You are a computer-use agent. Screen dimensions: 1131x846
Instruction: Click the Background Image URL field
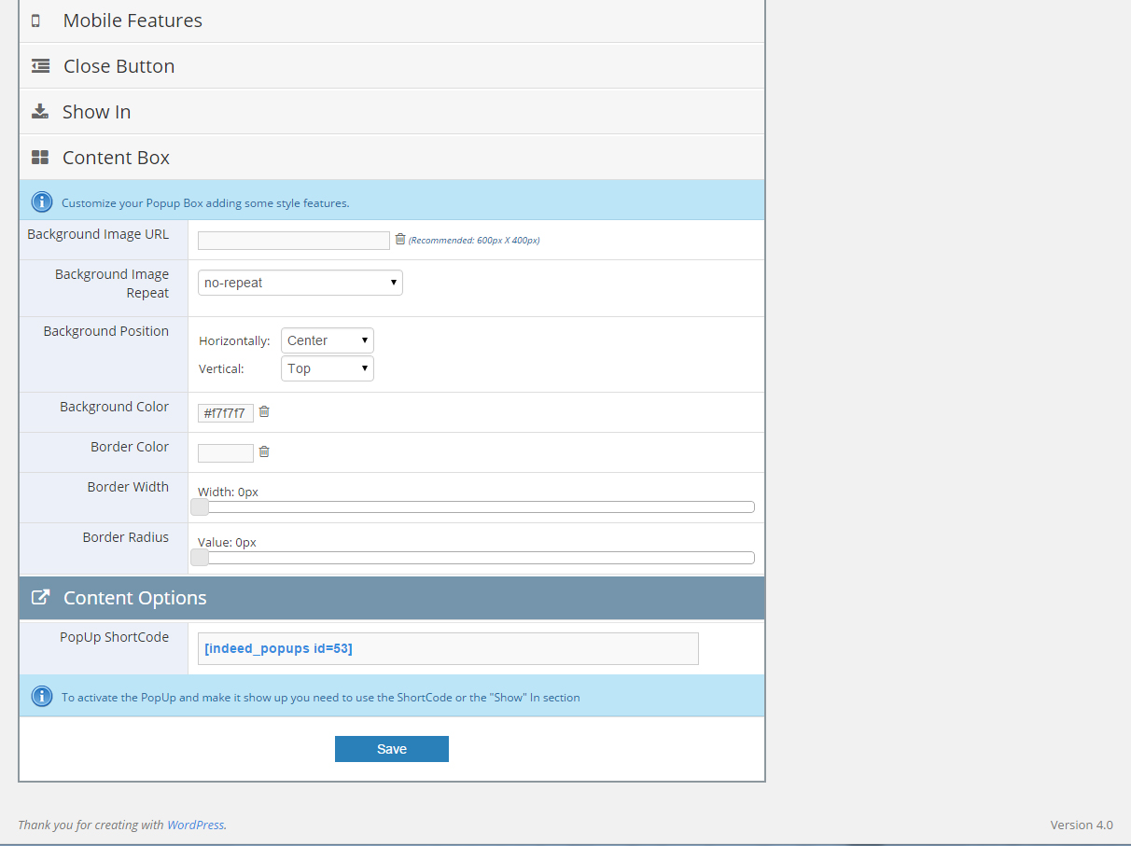click(x=293, y=241)
